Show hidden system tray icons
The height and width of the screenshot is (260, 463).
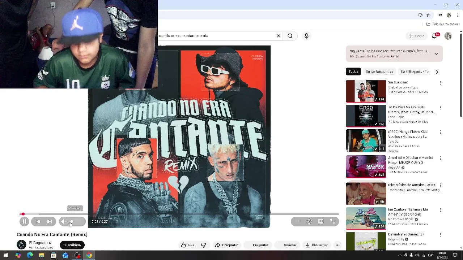click(400, 255)
